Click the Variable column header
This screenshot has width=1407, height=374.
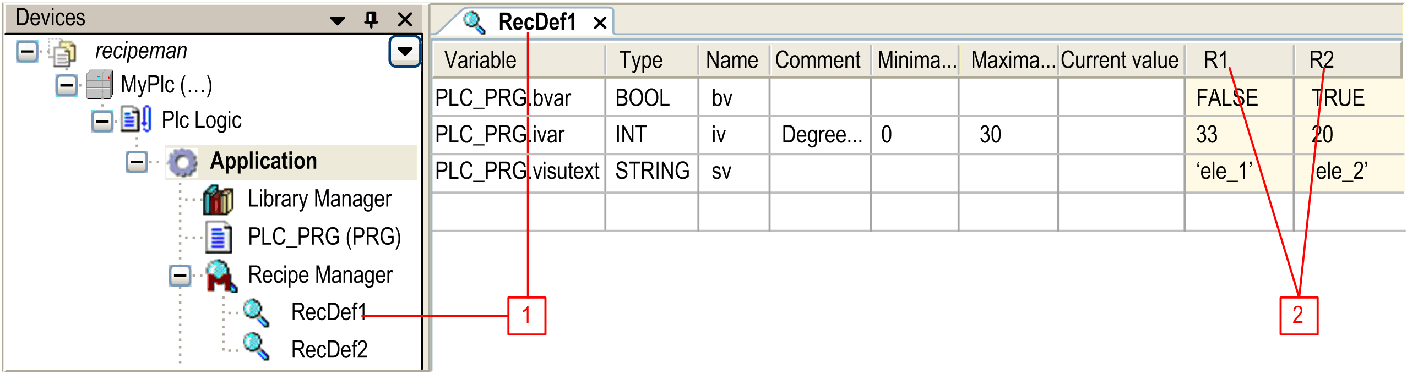pyautogui.click(x=480, y=60)
